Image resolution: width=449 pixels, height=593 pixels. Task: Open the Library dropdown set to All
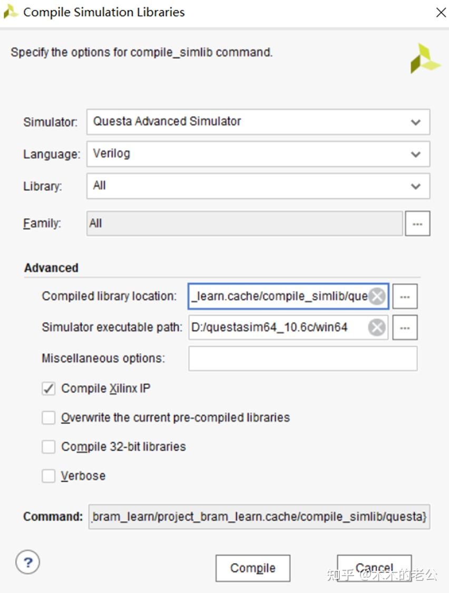coord(258,186)
